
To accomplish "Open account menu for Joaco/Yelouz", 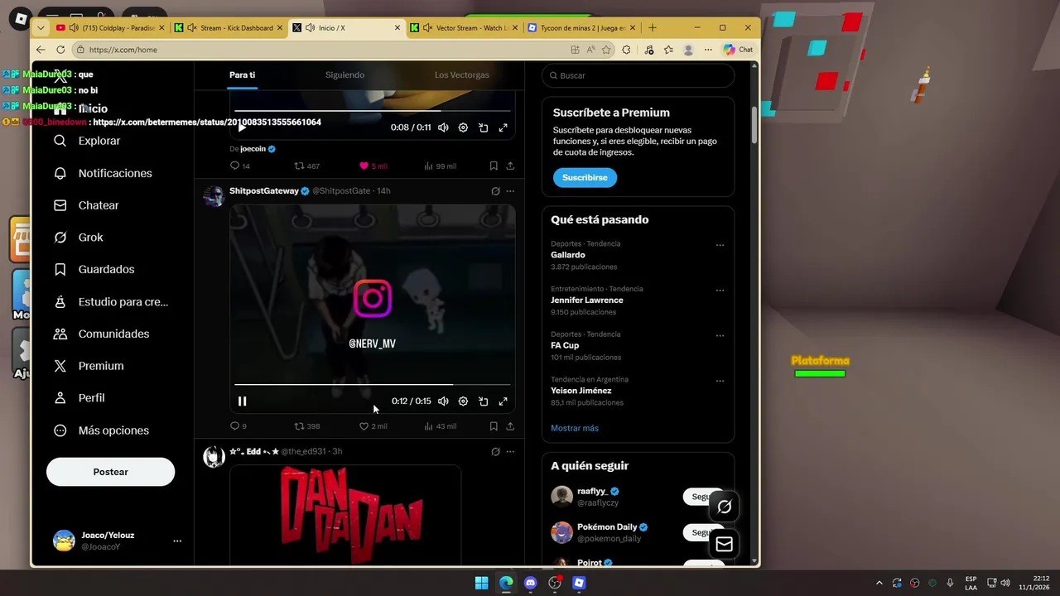I will pos(177,541).
